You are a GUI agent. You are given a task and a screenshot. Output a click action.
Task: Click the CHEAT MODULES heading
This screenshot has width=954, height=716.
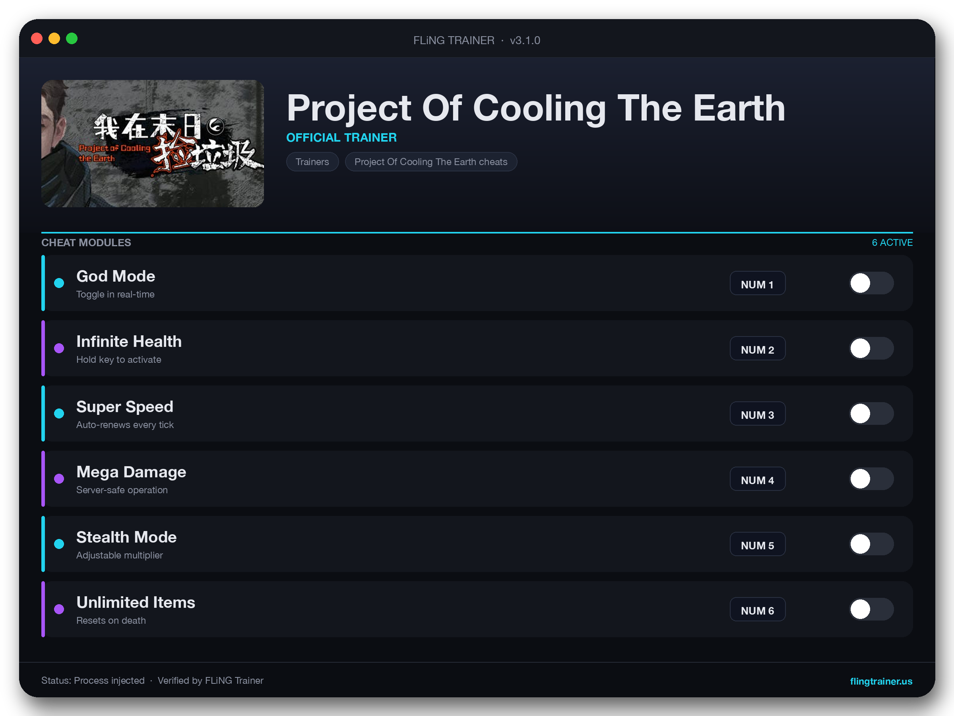86,243
